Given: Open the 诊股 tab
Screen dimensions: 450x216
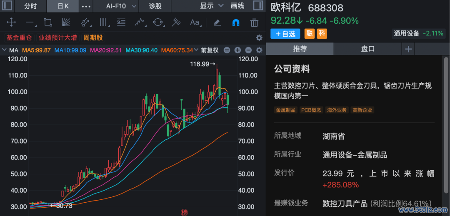Looking at the screenshot, I should coord(155,6).
